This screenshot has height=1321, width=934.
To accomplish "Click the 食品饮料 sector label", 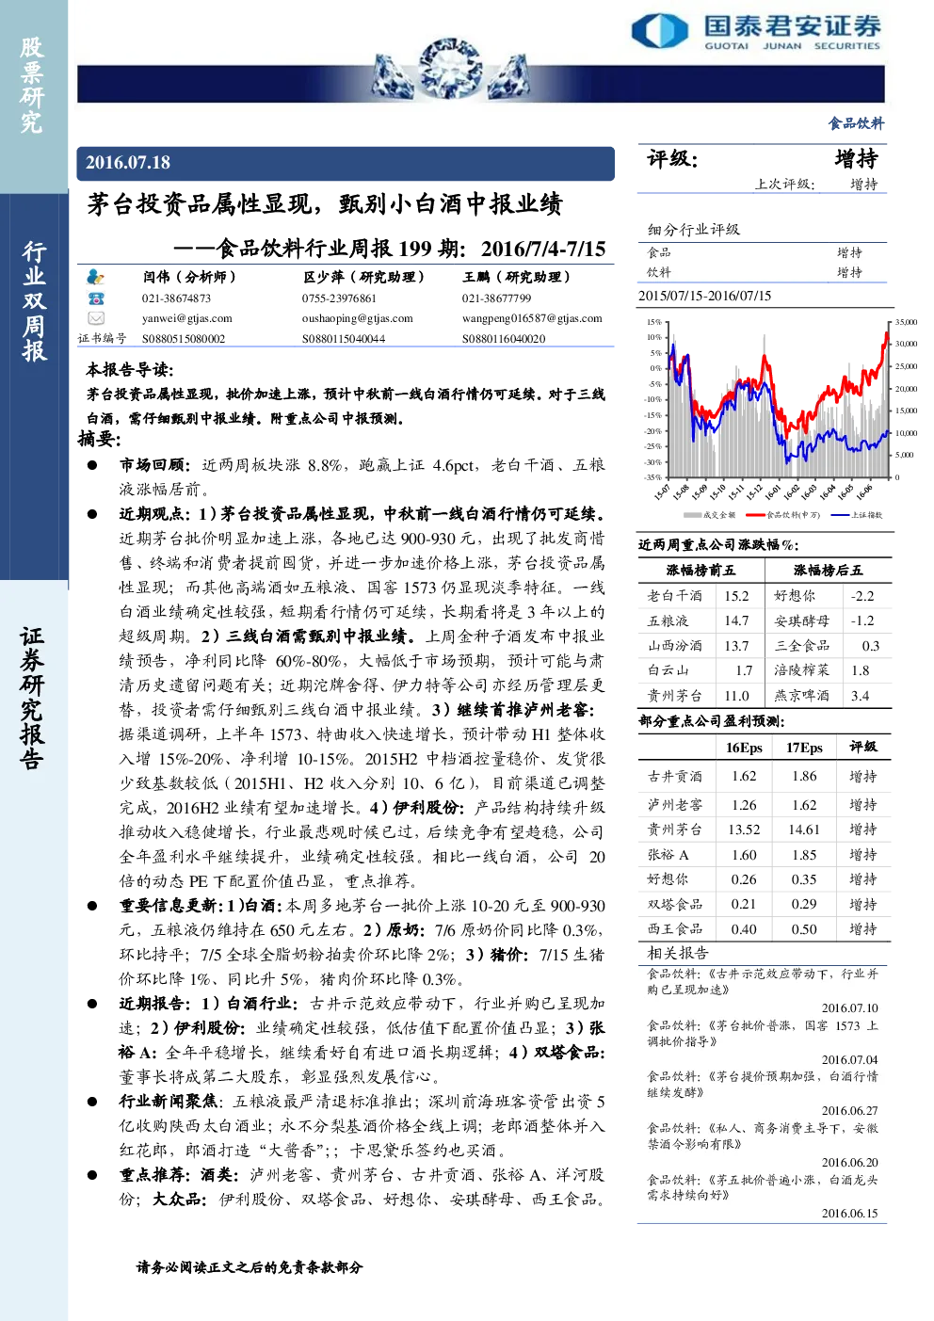I will [x=856, y=123].
